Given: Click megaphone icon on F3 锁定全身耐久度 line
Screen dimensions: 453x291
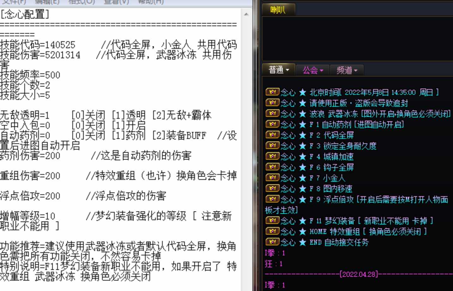Looking at the screenshot, I should click(x=272, y=145).
